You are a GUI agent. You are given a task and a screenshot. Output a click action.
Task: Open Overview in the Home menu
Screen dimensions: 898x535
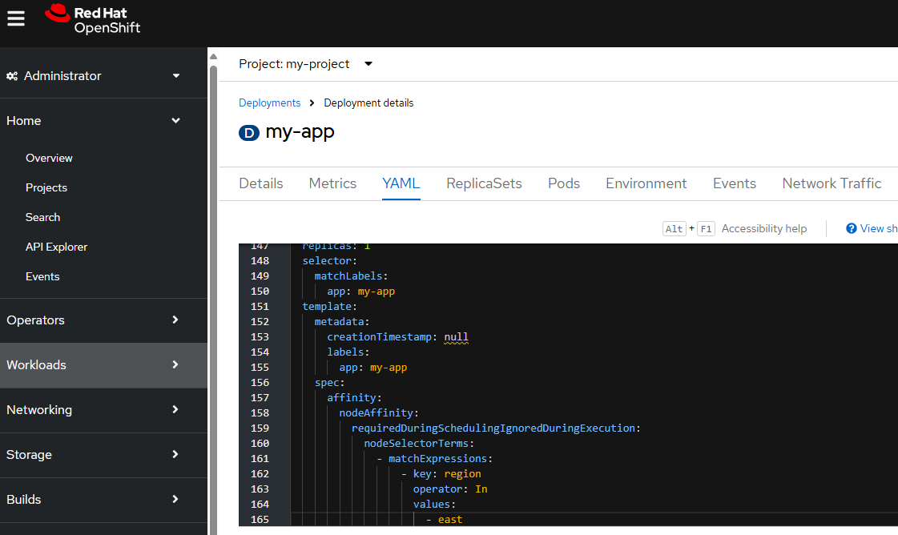pos(49,158)
